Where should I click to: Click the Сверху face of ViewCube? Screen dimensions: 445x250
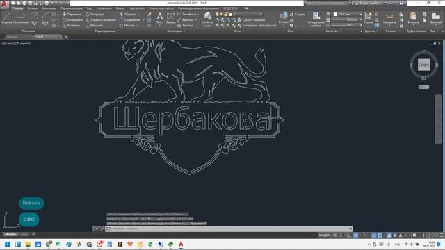coord(423,65)
